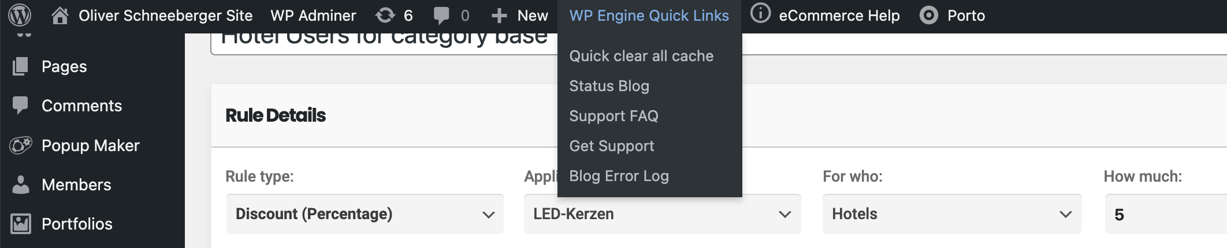
Task: Click the Get Support link
Action: coord(611,146)
